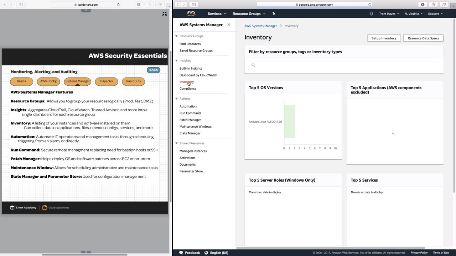Go back in the AWS console browser window
Screen dimensions: 456x256
[177, 5]
